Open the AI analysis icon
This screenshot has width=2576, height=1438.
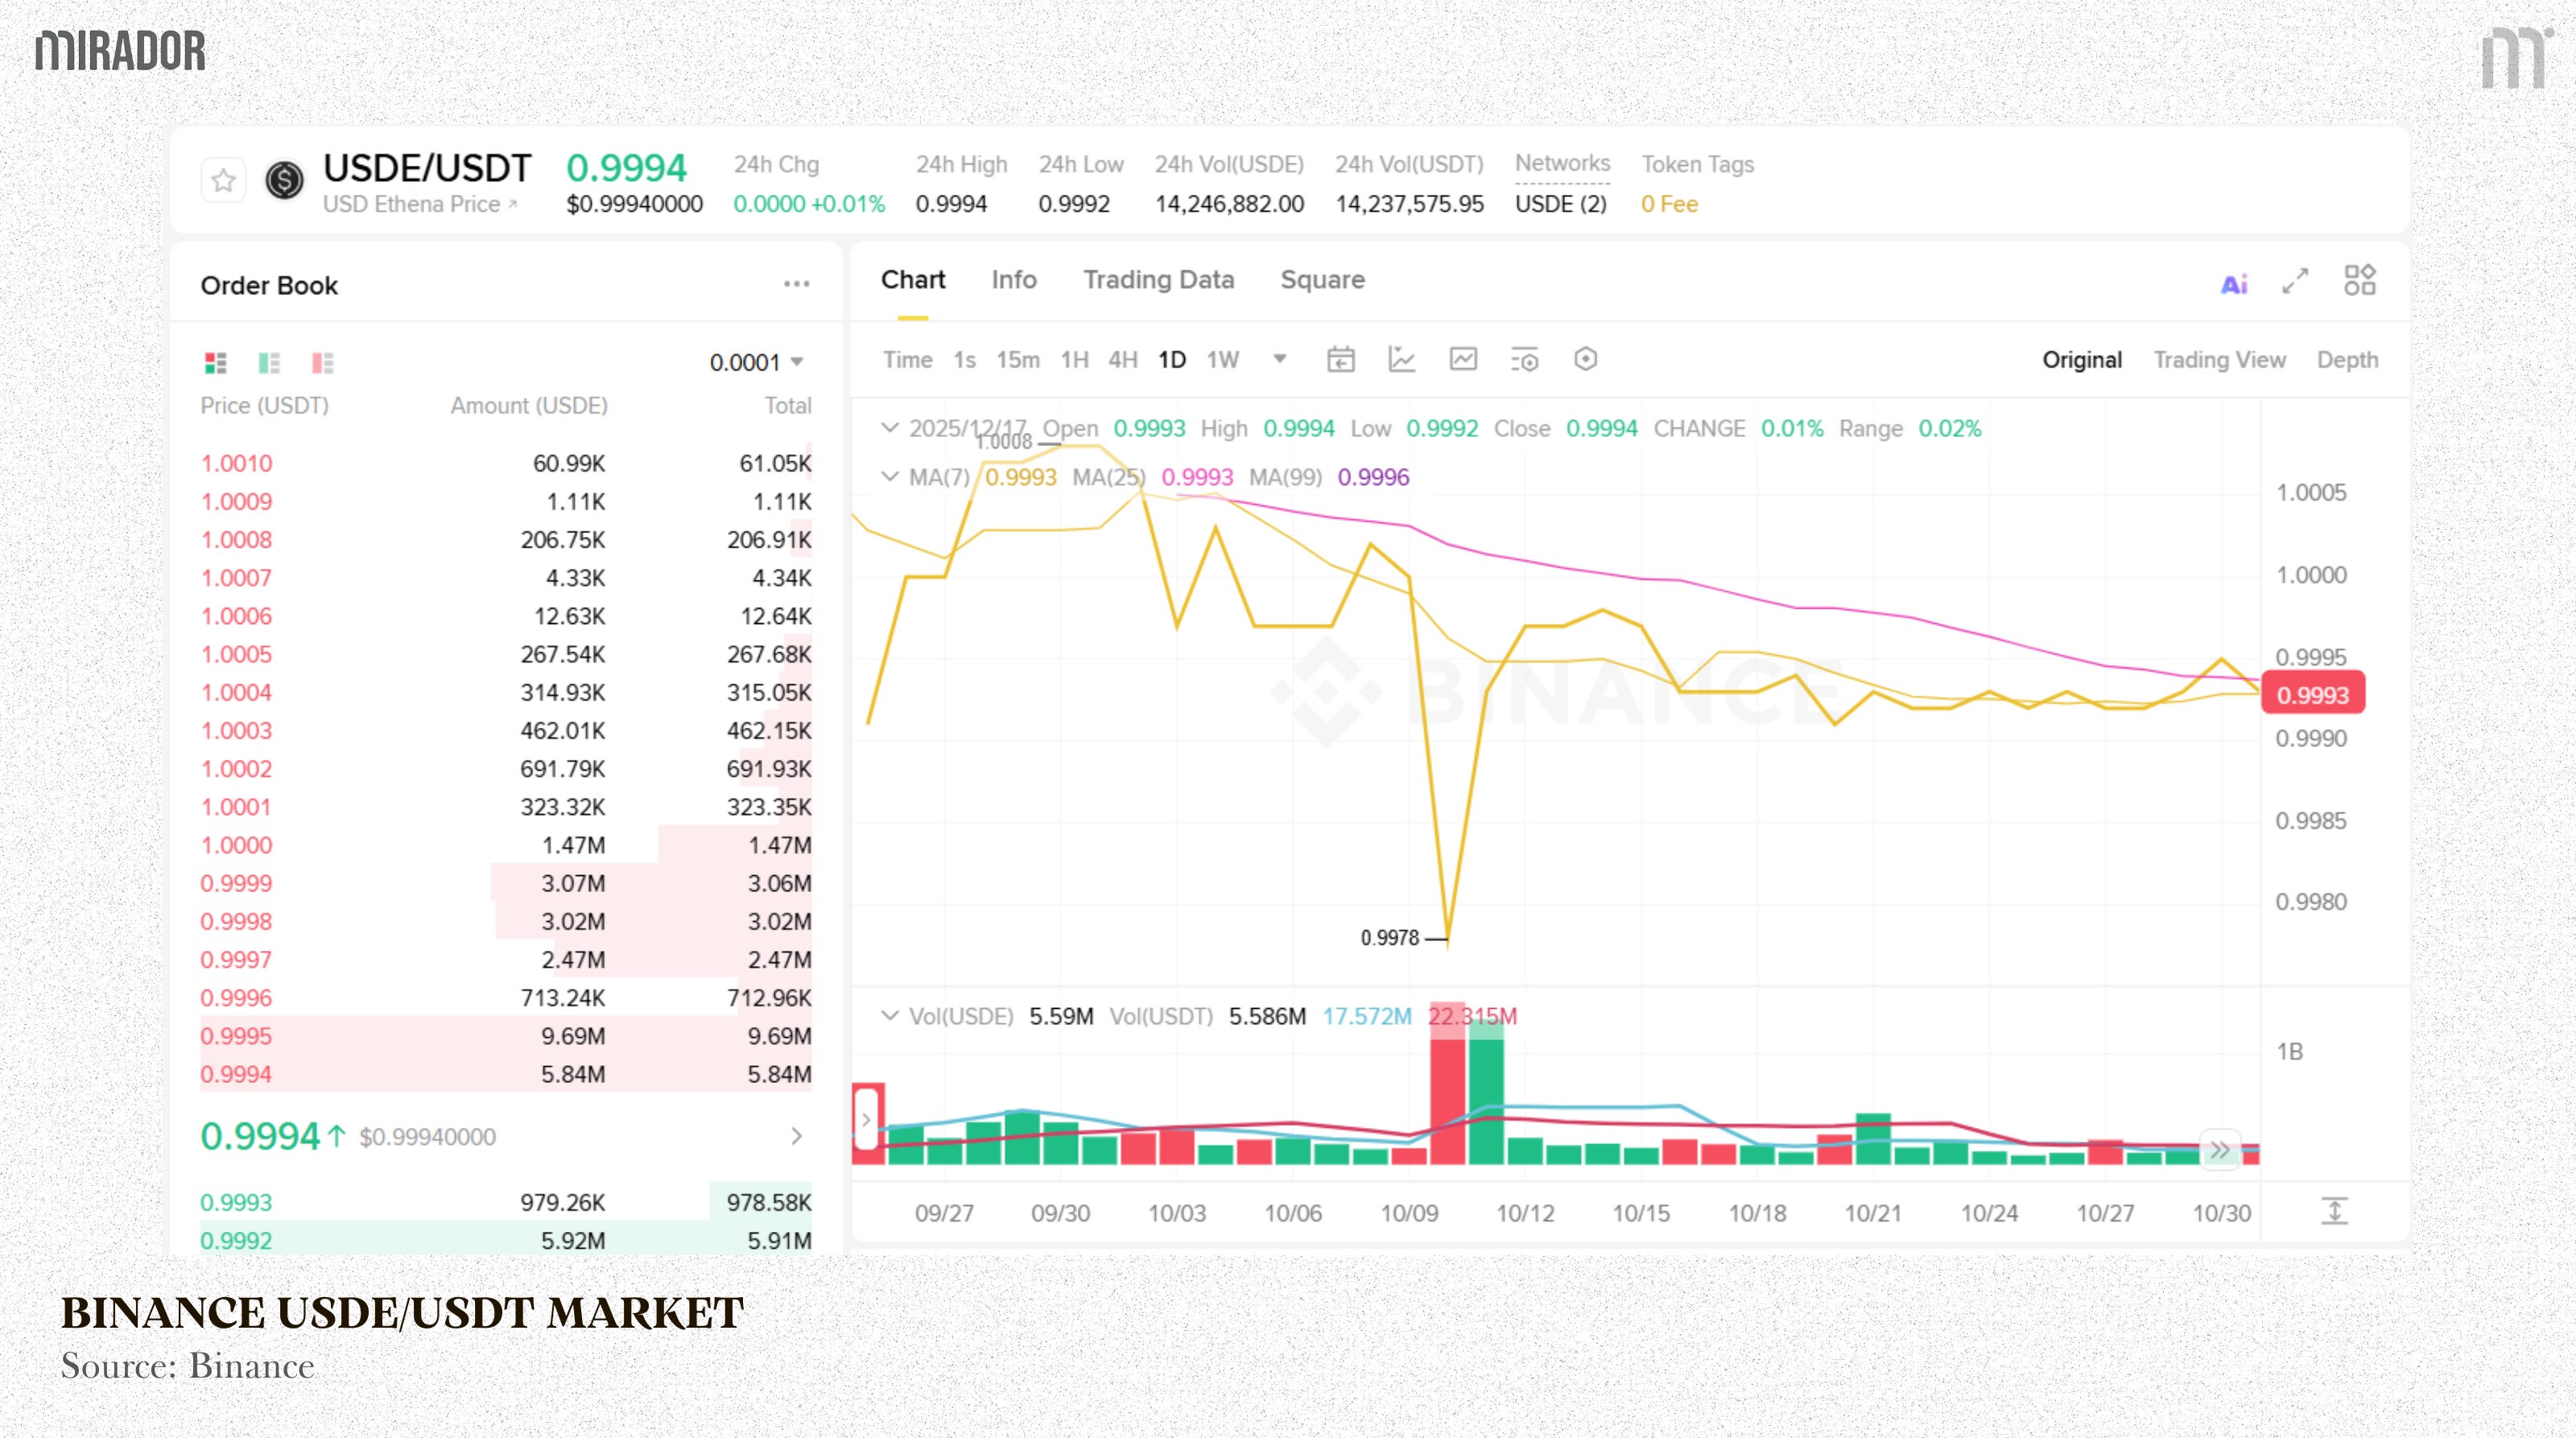(2234, 284)
